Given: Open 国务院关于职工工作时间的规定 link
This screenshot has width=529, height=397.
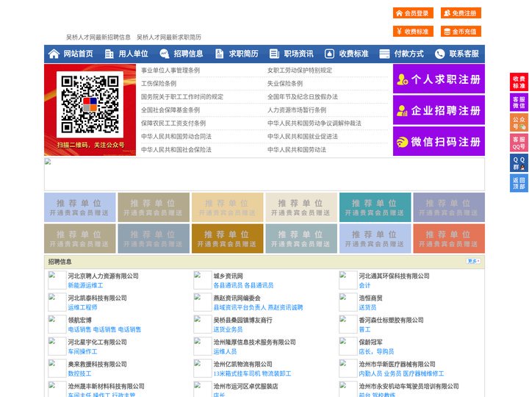Looking at the screenshot, I should (182, 96).
